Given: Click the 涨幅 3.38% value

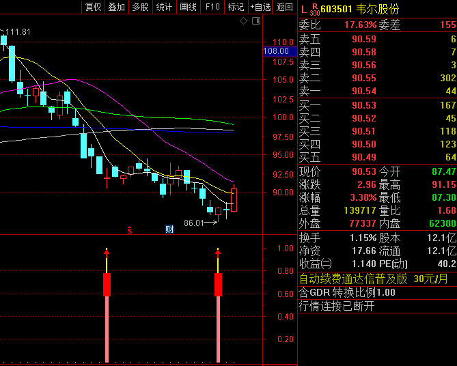Looking at the screenshot, I should 363,197.
